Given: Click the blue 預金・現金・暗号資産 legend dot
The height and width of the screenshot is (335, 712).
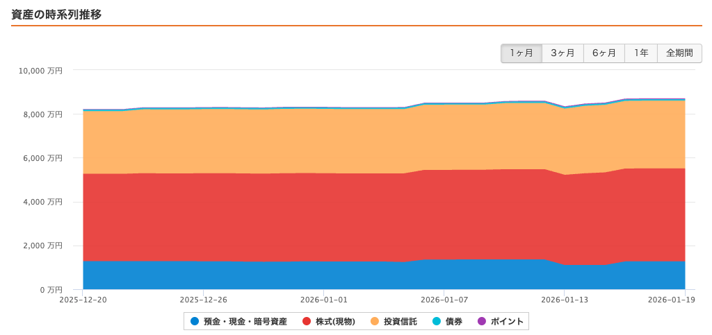Looking at the screenshot, I should (195, 322).
